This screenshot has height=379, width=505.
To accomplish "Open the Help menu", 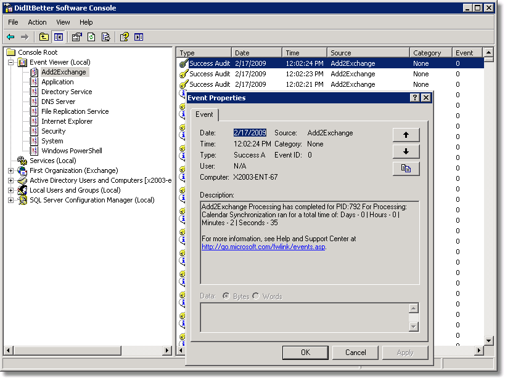I will click(86, 22).
